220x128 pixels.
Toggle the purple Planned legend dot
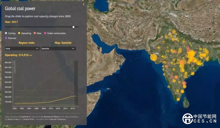click(x=6, y=38)
